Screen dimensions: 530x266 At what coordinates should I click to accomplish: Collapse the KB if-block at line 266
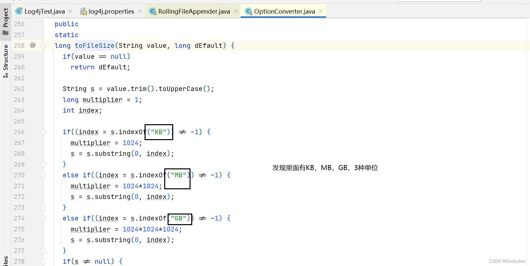click(43, 132)
